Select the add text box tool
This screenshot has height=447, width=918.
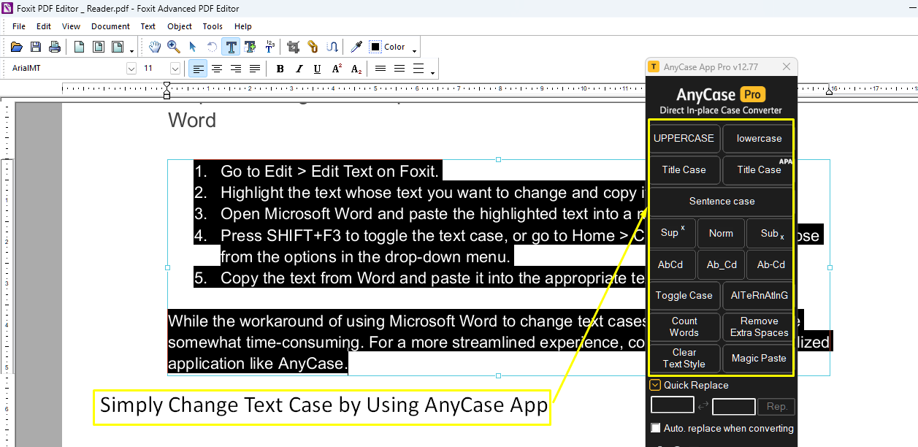point(250,47)
